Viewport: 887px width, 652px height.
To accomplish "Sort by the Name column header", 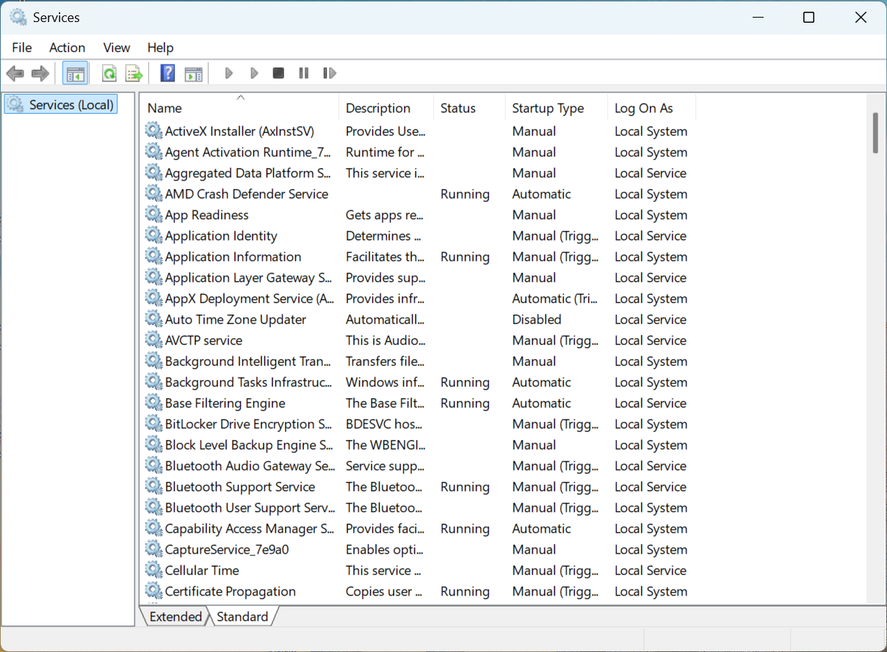I will click(x=239, y=108).
